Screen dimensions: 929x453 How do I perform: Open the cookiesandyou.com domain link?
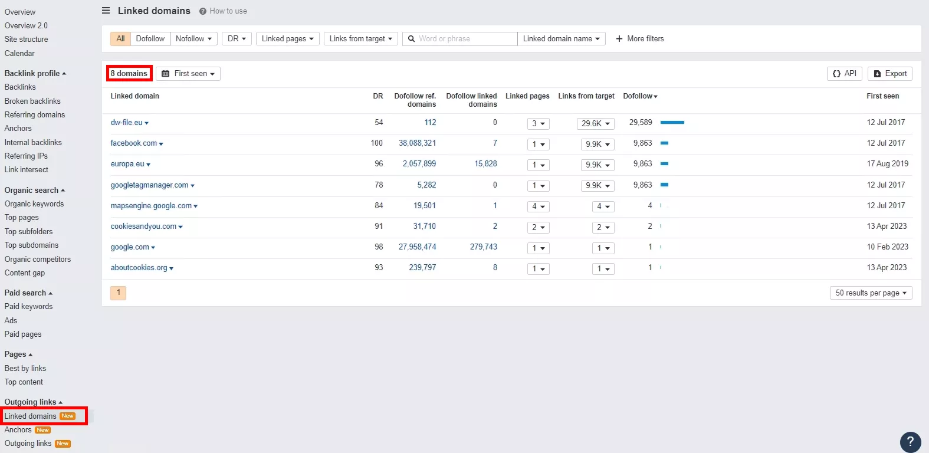(144, 226)
